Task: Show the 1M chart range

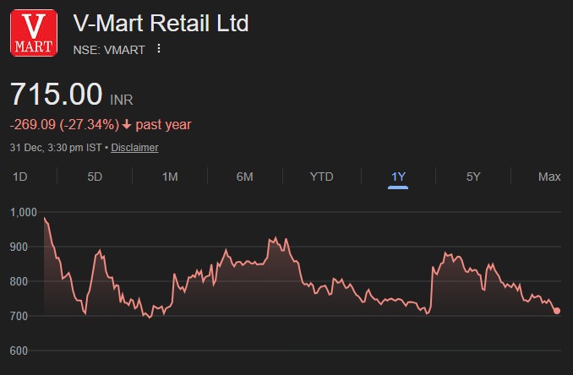Action: click(x=170, y=177)
